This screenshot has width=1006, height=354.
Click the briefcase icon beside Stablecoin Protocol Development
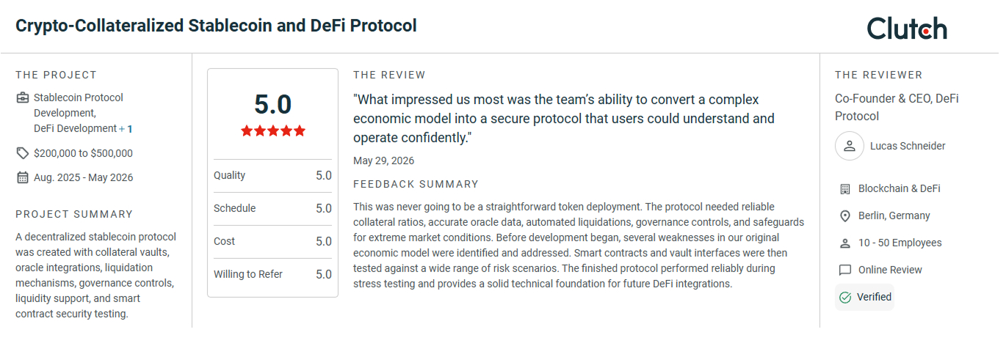click(23, 97)
